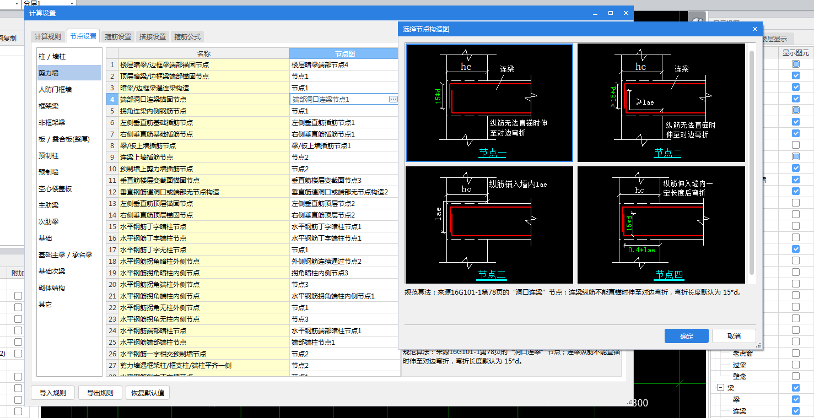
Task: Select 预制柱 category
Action: 69,155
